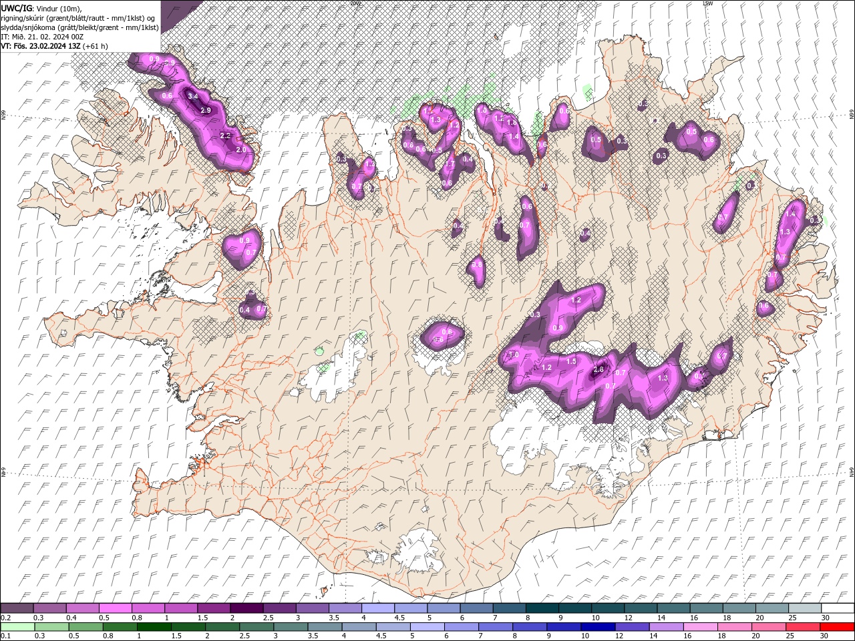The image size is (855, 641).
Task: Select the 8 blue swatch in lower legend
Action: tap(529, 627)
